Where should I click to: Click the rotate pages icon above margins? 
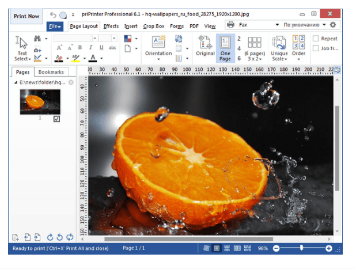click(179, 39)
